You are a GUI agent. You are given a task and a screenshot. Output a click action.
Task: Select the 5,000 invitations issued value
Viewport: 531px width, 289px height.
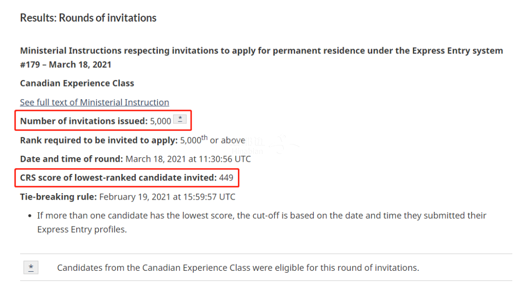pyautogui.click(x=160, y=121)
